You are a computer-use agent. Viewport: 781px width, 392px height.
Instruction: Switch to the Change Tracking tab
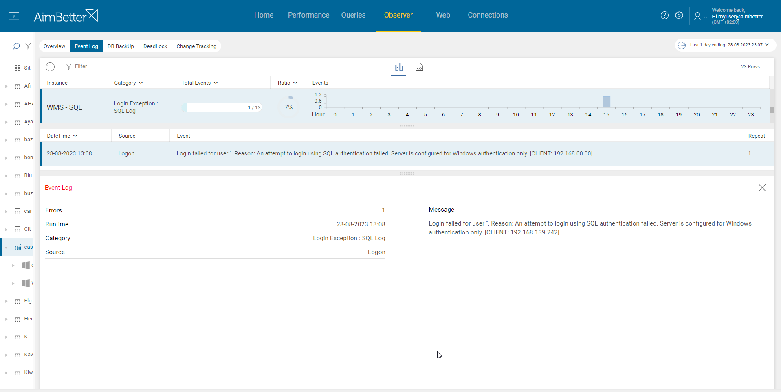pos(196,46)
